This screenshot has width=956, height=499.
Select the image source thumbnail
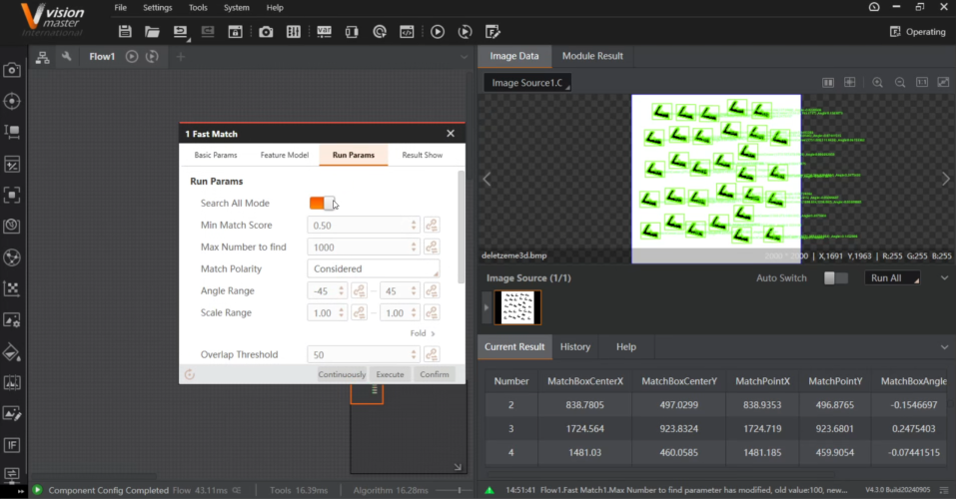pyautogui.click(x=517, y=307)
